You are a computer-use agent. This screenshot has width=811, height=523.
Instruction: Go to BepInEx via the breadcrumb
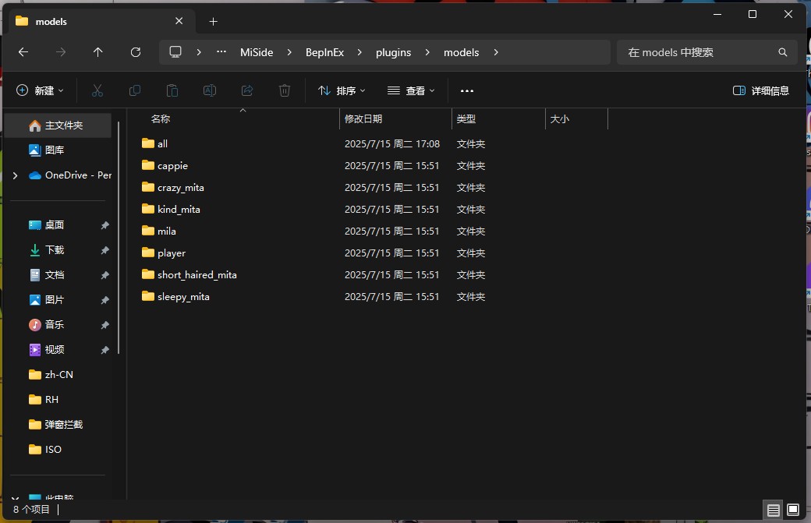[x=324, y=52]
